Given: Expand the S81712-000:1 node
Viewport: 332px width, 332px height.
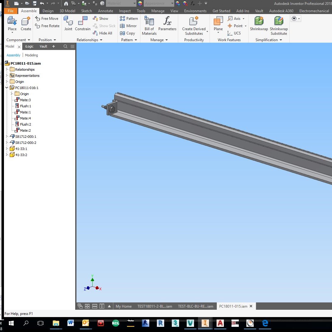Looking at the screenshot, I should coord(7,137).
